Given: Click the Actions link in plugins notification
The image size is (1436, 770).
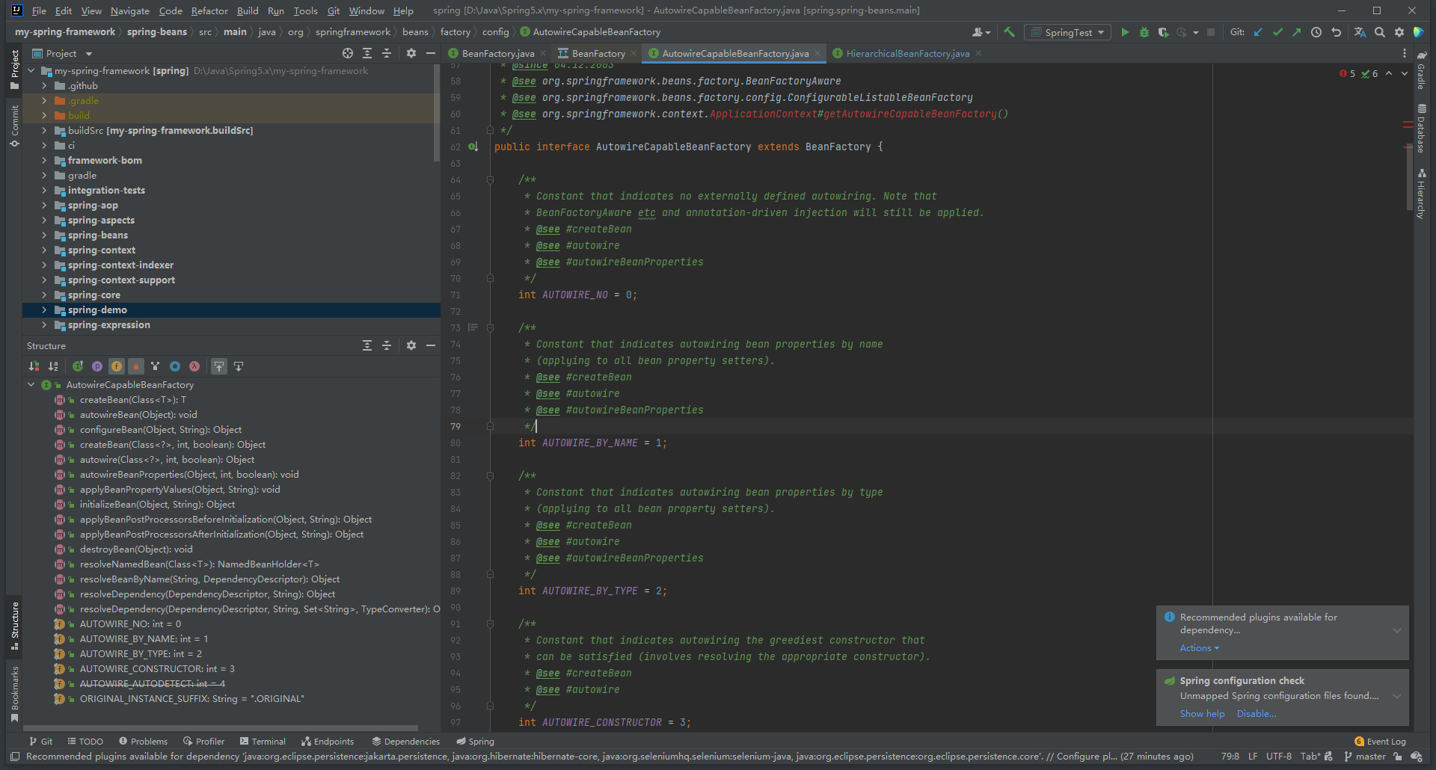Looking at the screenshot, I should [x=1199, y=648].
